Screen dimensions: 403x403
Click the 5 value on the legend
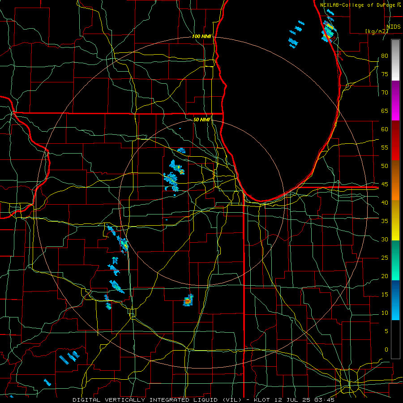(x=386, y=331)
